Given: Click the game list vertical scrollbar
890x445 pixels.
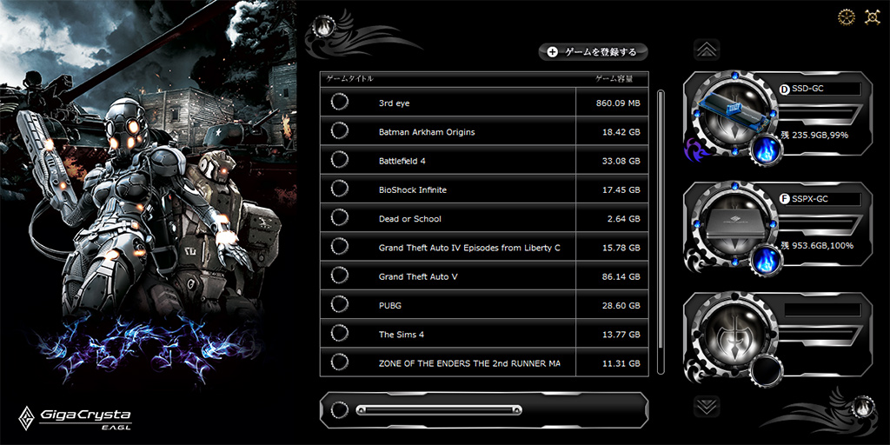Looking at the screenshot, I should [661, 231].
